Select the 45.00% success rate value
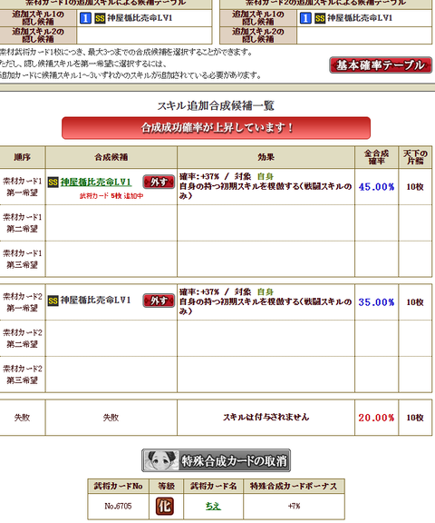Screen dimensions: 435x523 pyautogui.click(x=376, y=187)
